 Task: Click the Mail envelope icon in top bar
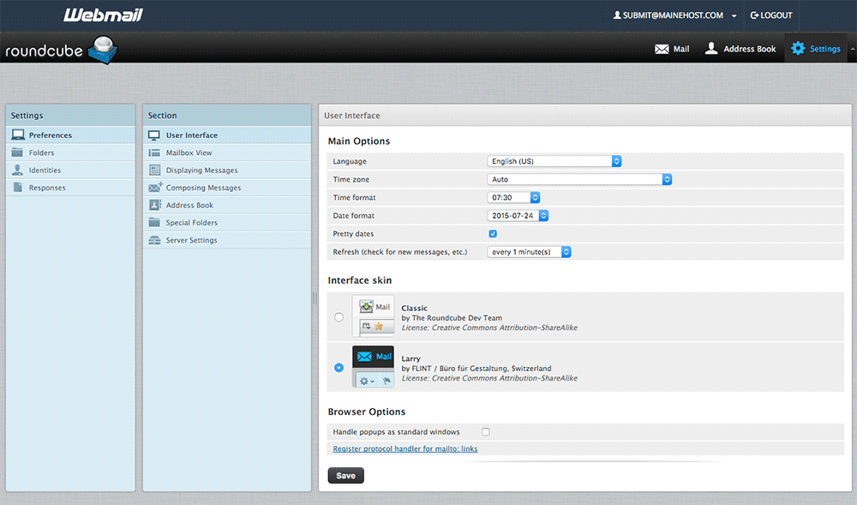(x=662, y=49)
